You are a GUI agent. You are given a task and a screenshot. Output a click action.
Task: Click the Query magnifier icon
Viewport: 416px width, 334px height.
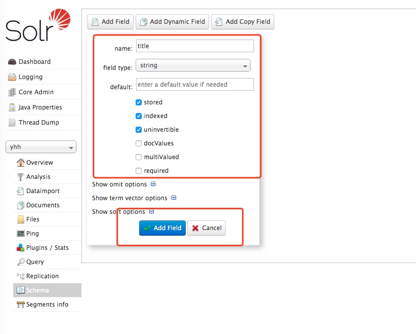click(21, 262)
